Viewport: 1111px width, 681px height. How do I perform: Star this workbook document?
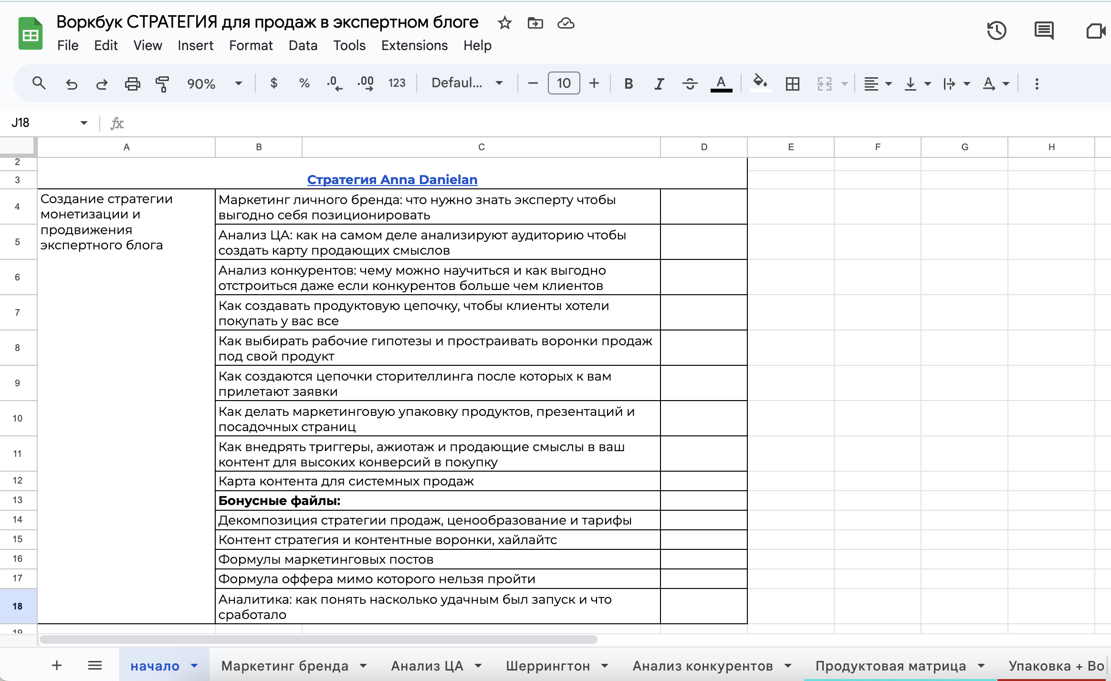pos(504,23)
